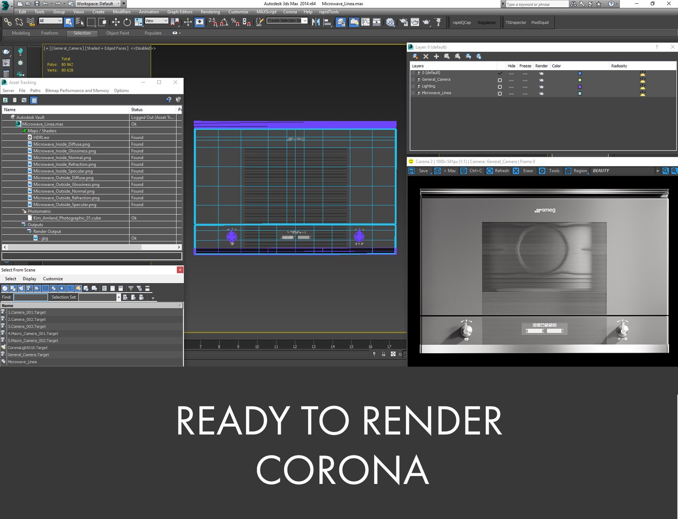Choose the Select and Rotate tool

[127, 22]
